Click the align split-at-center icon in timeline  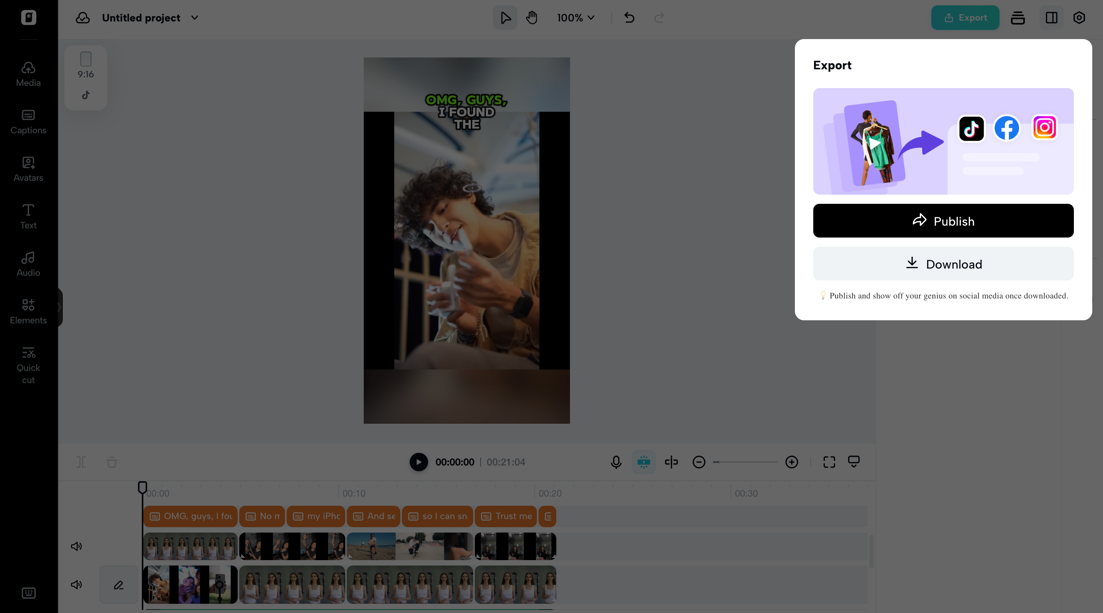tap(671, 462)
